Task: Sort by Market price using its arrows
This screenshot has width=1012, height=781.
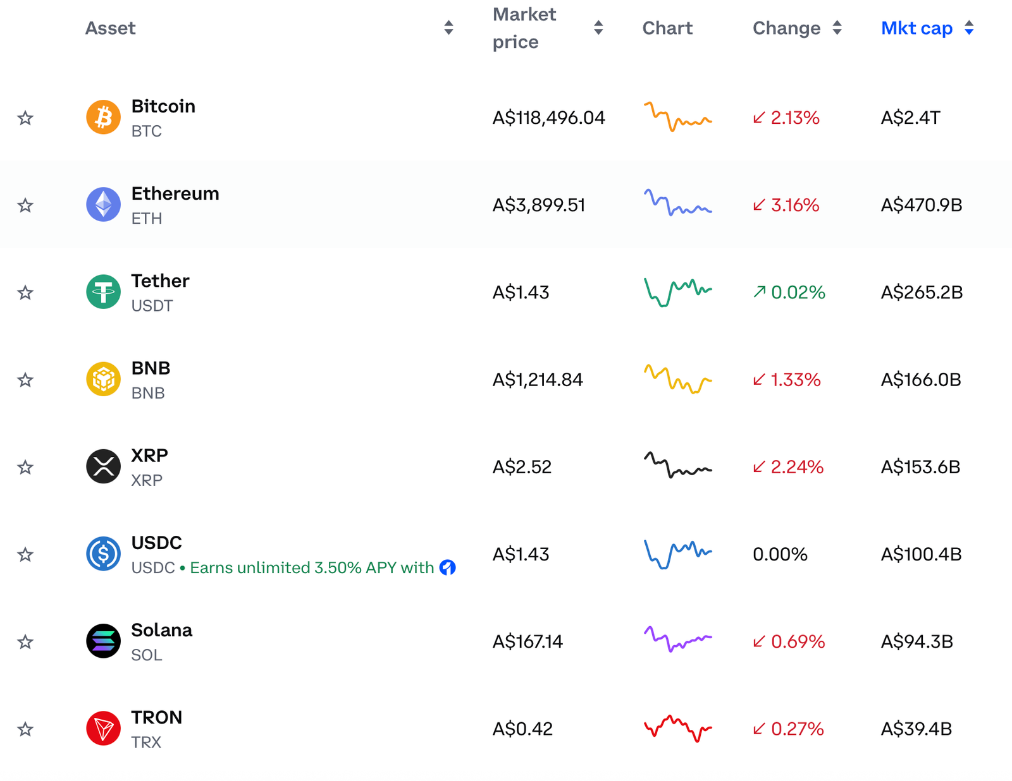Action: (x=598, y=28)
